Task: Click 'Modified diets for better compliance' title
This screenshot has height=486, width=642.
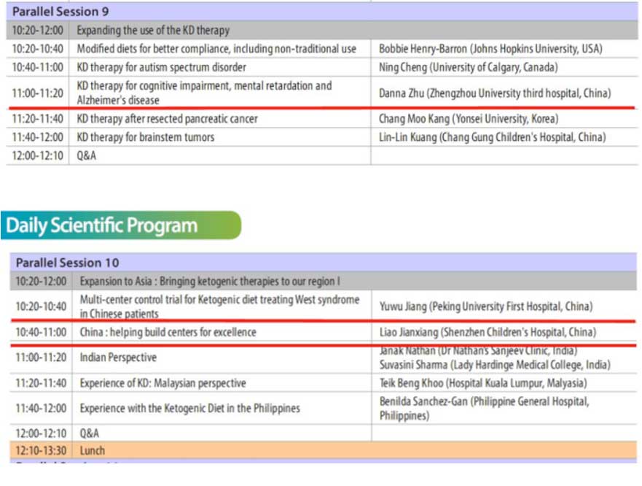Action: coord(216,49)
